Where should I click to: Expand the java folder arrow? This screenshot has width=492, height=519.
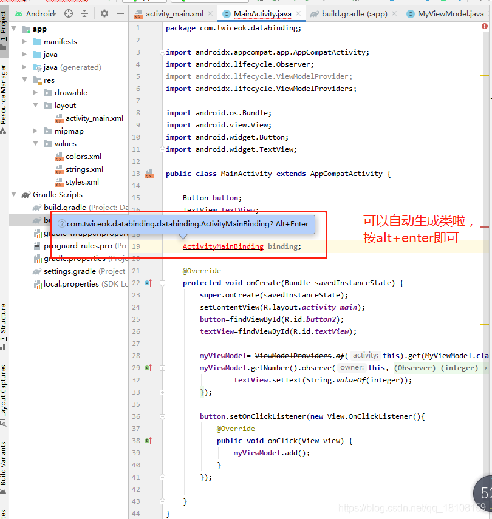pyautogui.click(x=24, y=54)
